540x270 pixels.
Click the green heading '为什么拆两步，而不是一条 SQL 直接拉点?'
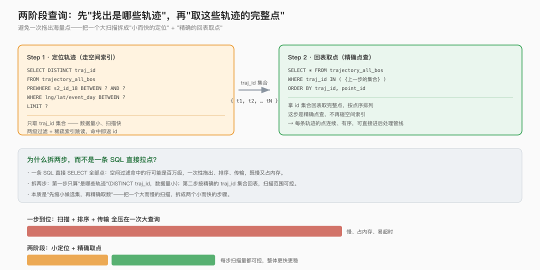point(92,160)
